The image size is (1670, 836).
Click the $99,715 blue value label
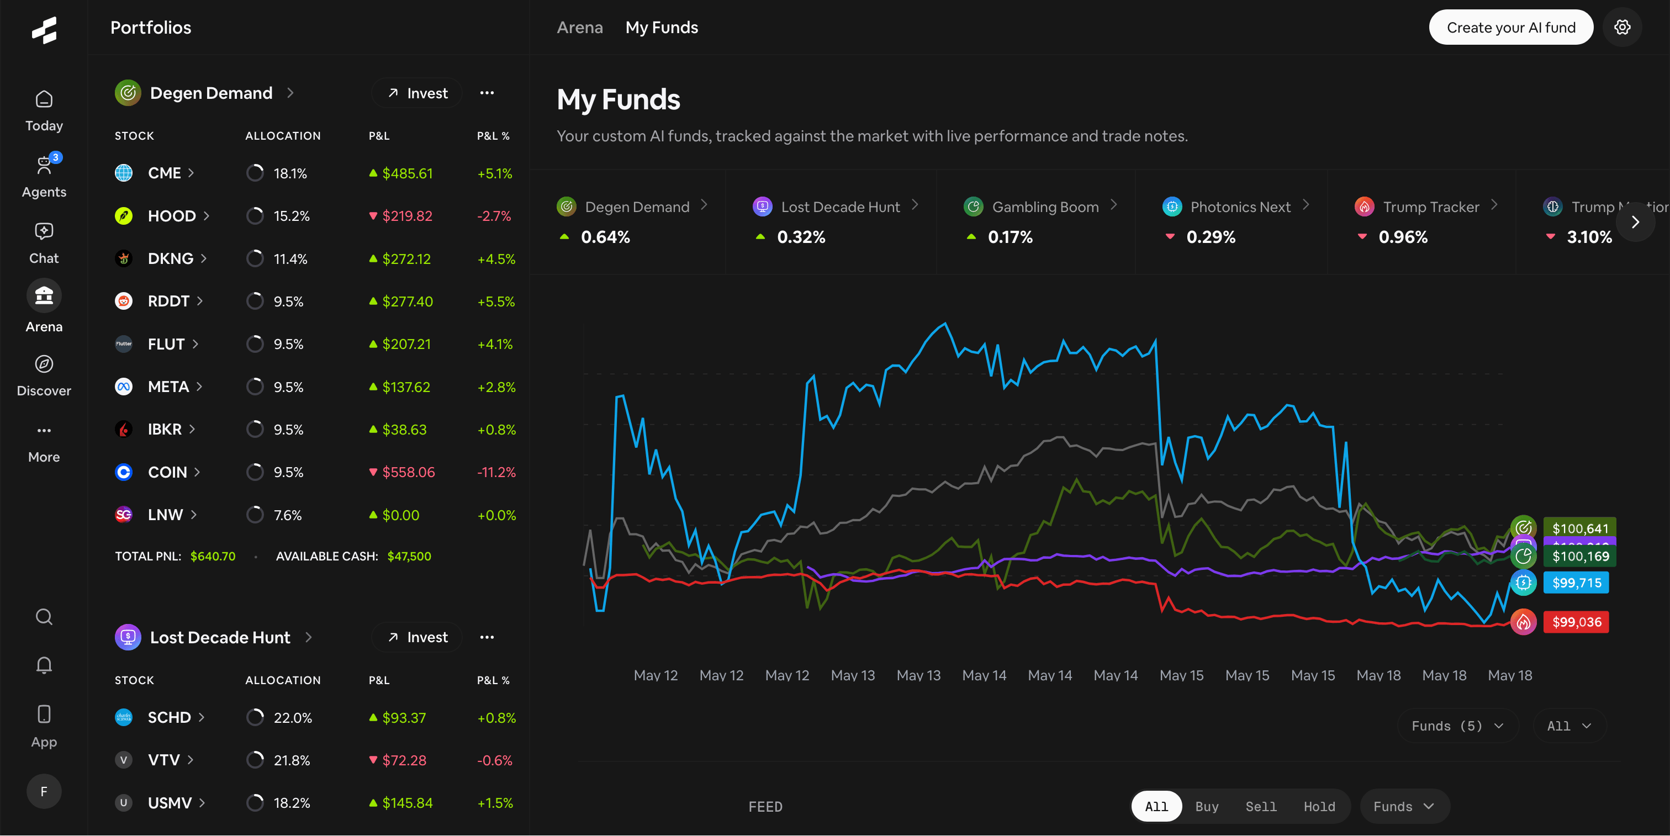point(1576,583)
